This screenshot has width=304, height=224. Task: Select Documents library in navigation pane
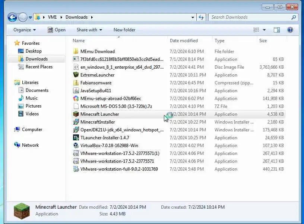tap(33, 90)
